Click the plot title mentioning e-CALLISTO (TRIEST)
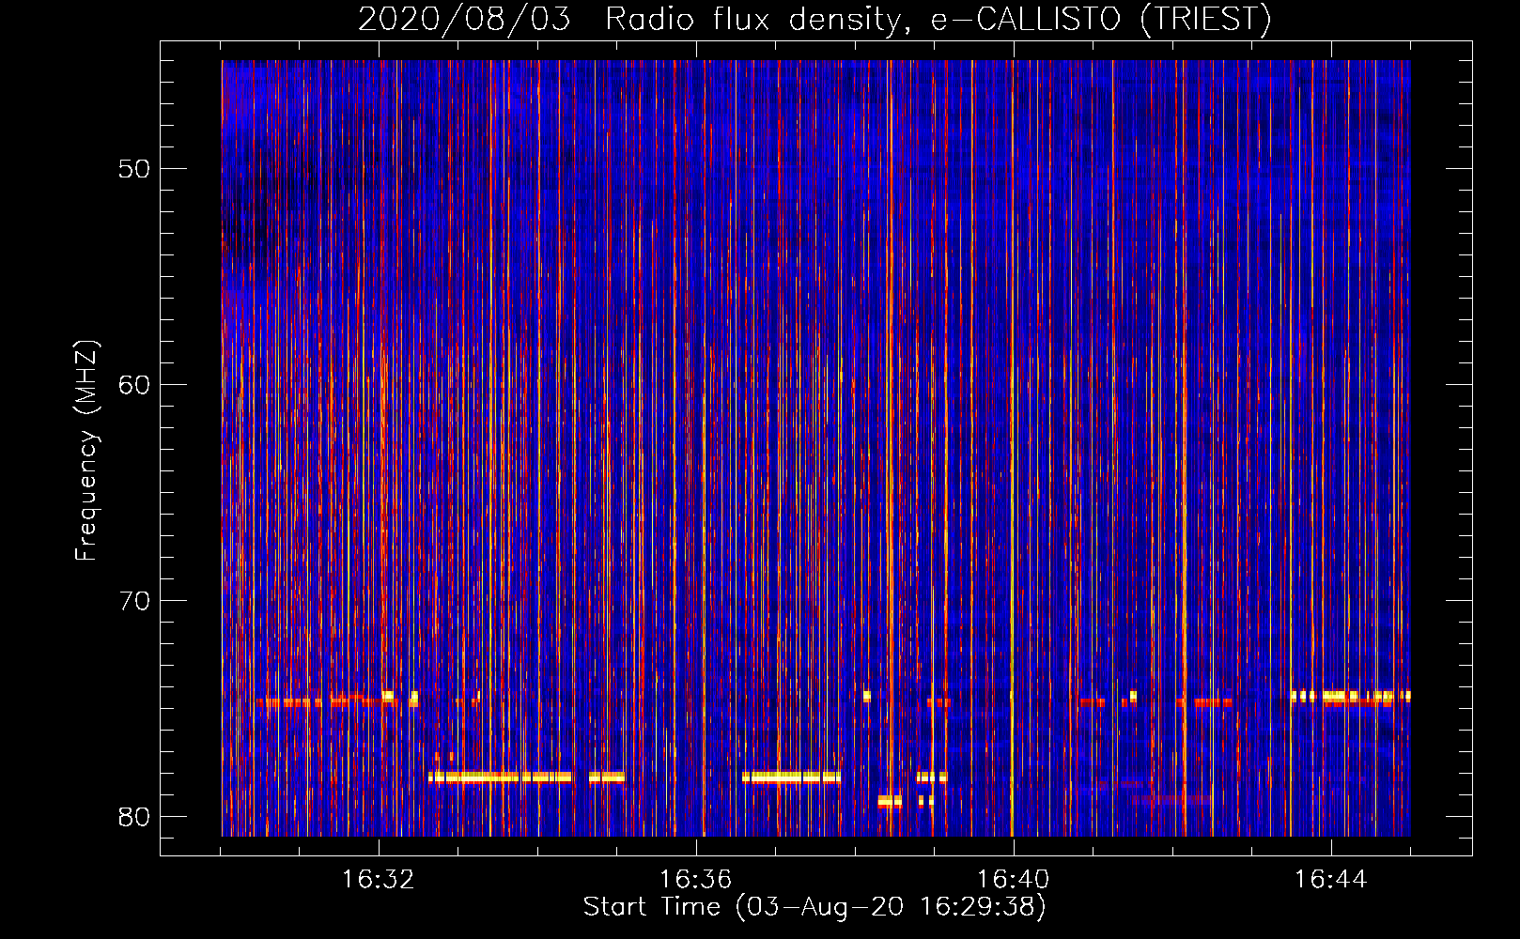Image resolution: width=1520 pixels, height=939 pixels. tap(814, 19)
